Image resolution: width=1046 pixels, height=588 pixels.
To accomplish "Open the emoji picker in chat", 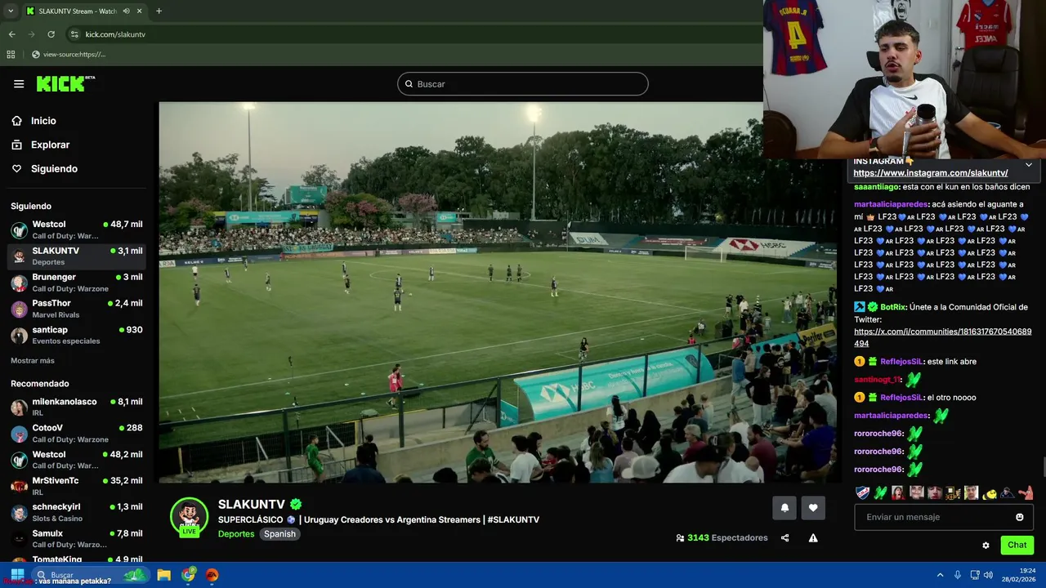I will (x=1020, y=517).
